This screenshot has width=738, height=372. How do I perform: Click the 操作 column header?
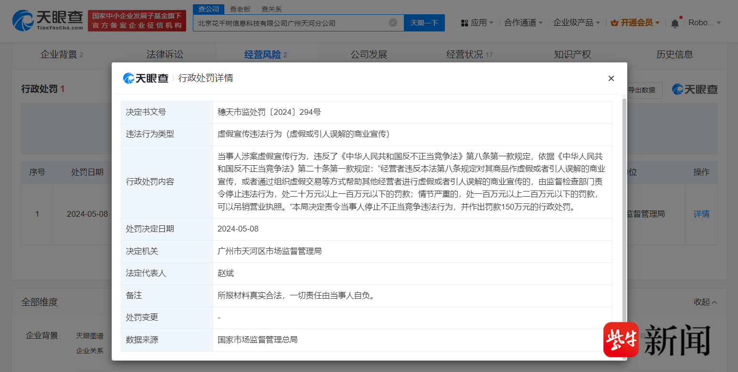click(701, 172)
